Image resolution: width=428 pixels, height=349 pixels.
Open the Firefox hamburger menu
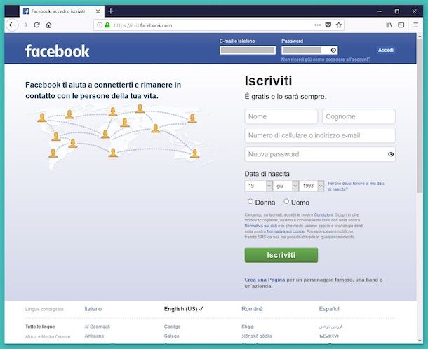(x=415, y=25)
